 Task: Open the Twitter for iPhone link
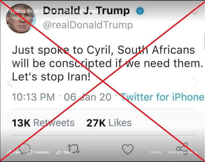[163, 97]
